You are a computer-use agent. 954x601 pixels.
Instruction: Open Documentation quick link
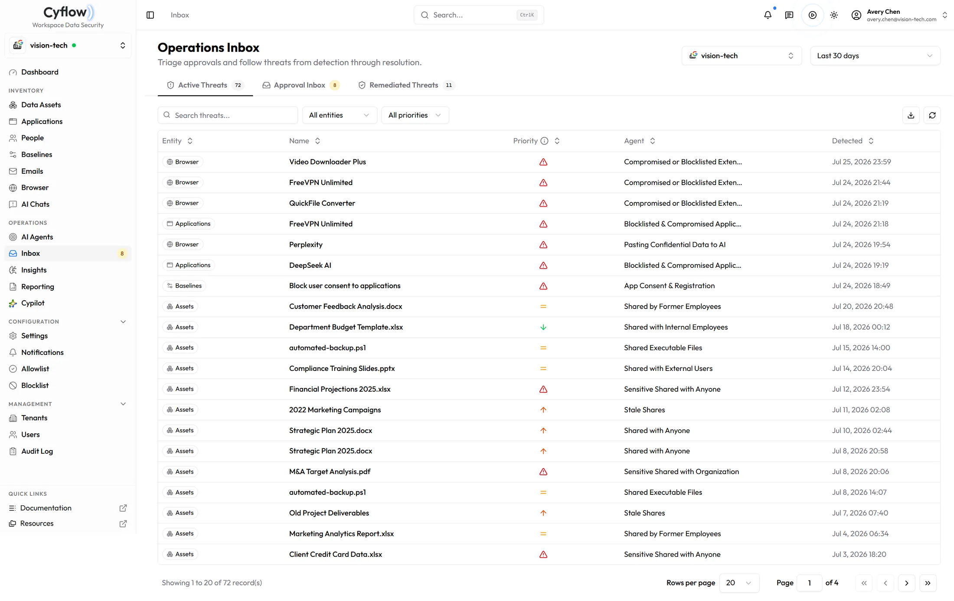[68, 508]
